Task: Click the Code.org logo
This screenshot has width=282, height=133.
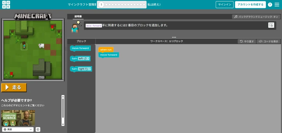Action: 6,5
